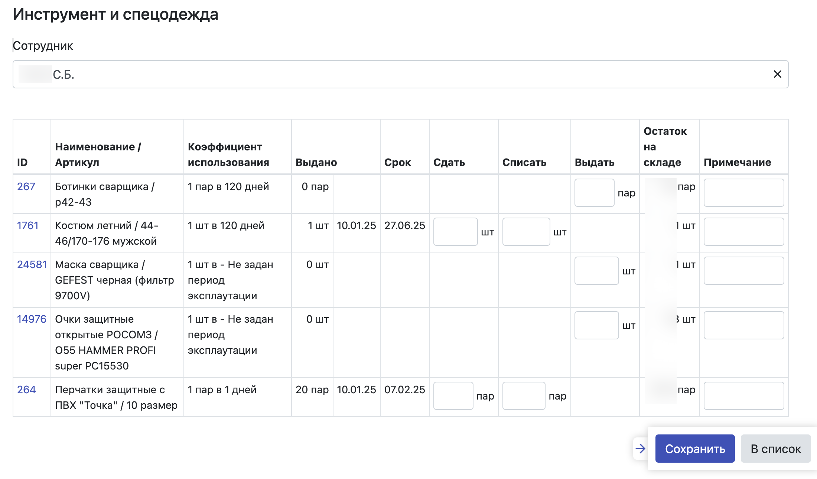The image size is (817, 479).
Task: Focus Списать field for Перчатки защитные
Action: 524,396
